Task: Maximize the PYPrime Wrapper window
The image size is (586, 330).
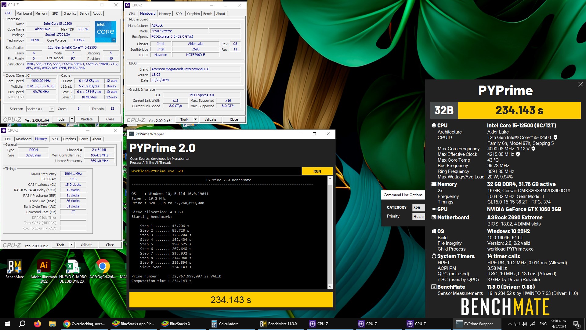Action: (x=314, y=134)
